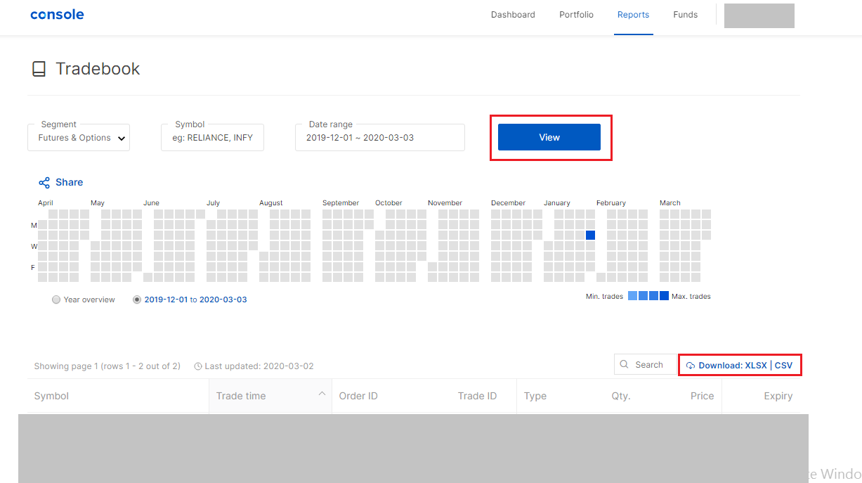The width and height of the screenshot is (862, 483).
Task: Select the Share icon above the heatmap
Action: point(44,182)
